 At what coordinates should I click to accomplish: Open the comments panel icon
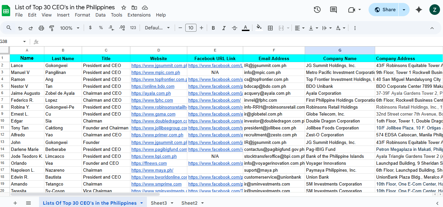pyautogui.click(x=333, y=10)
